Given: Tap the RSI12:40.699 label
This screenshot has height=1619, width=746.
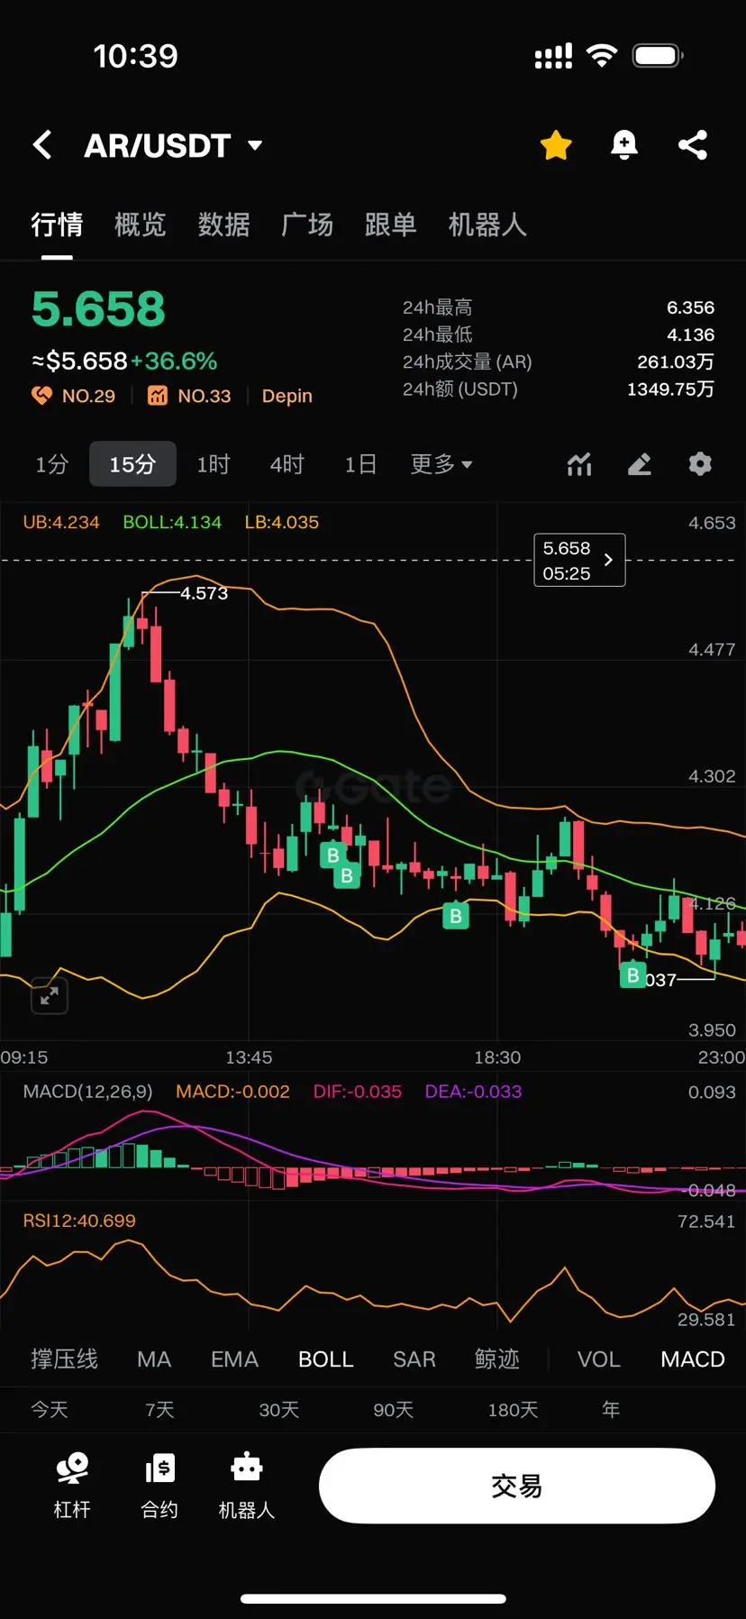Looking at the screenshot, I should (79, 1221).
